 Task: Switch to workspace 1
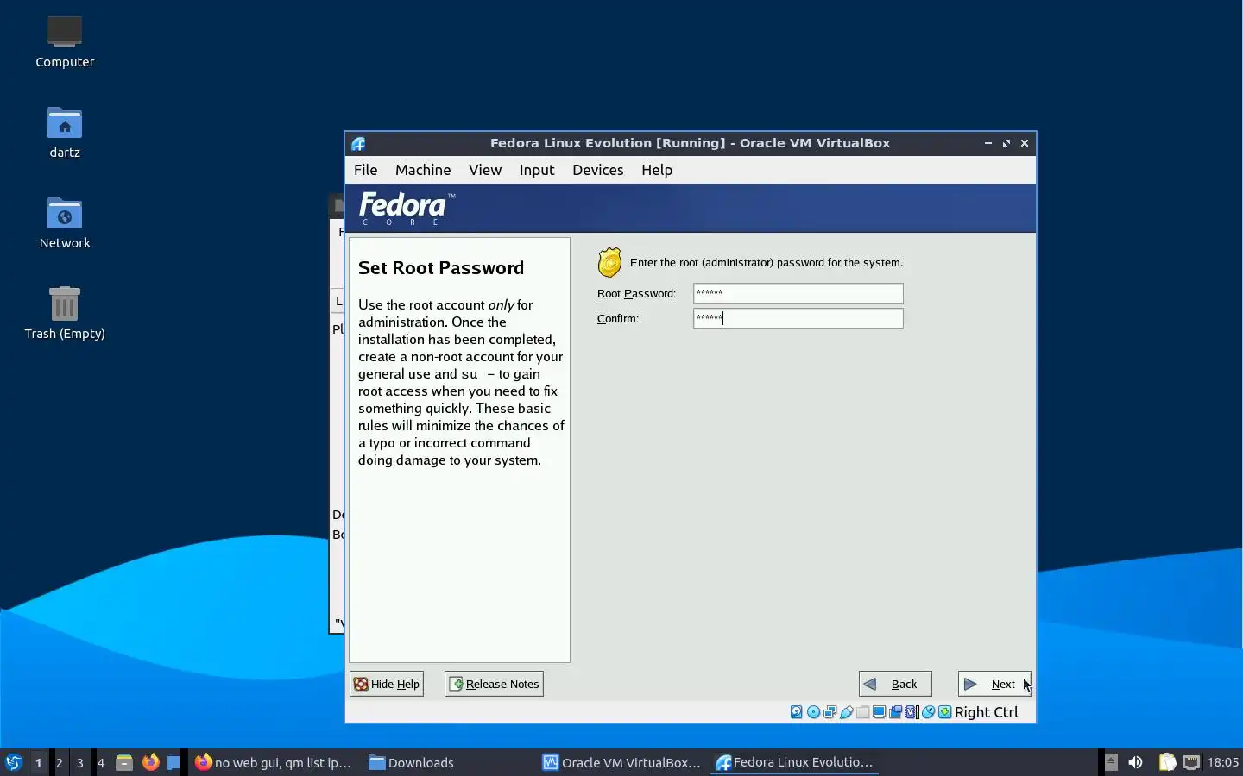(38, 762)
